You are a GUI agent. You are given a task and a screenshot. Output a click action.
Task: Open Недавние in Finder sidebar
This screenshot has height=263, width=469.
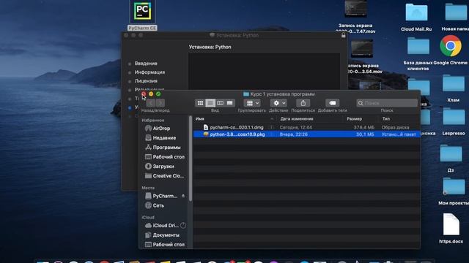(x=160, y=138)
